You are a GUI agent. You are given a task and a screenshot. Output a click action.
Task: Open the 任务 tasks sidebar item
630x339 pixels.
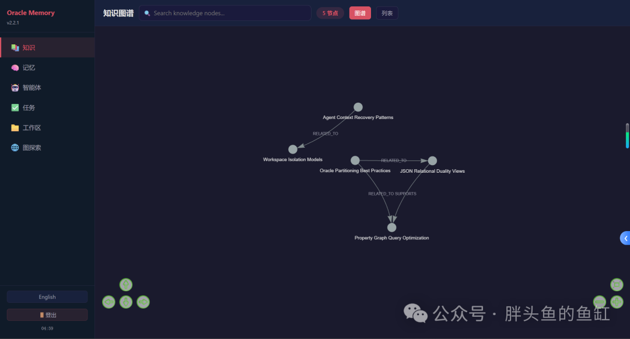coord(47,107)
